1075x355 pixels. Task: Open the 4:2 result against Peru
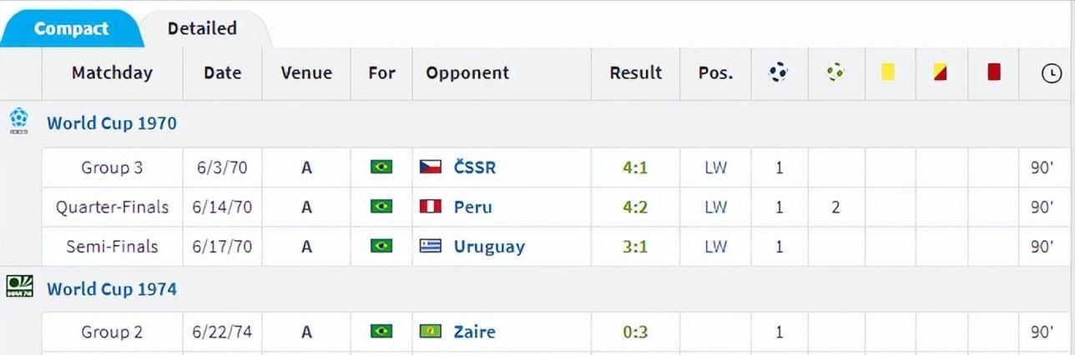pos(635,207)
